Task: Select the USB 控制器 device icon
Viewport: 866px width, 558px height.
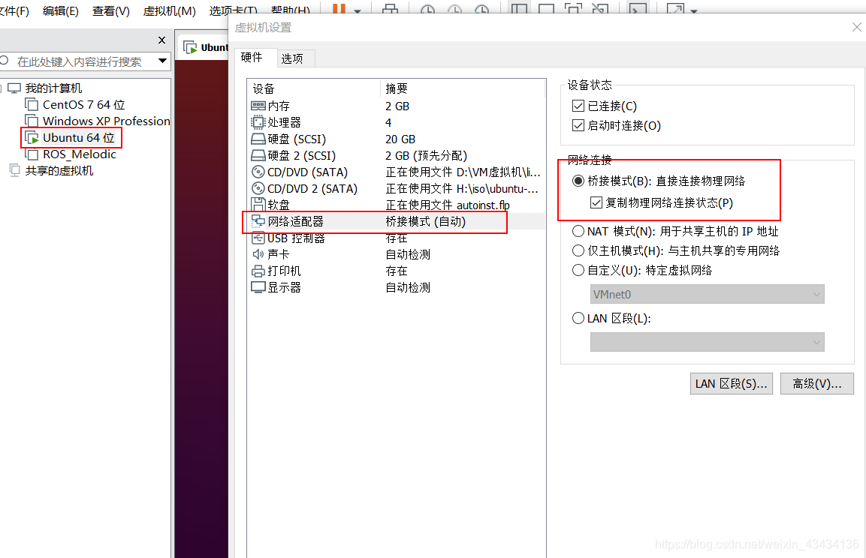Action: (258, 238)
